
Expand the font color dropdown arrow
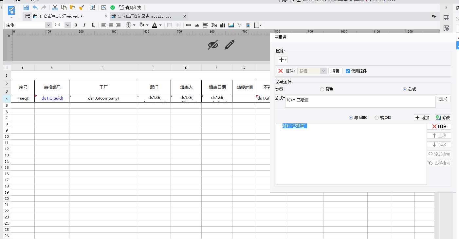tap(160, 25)
